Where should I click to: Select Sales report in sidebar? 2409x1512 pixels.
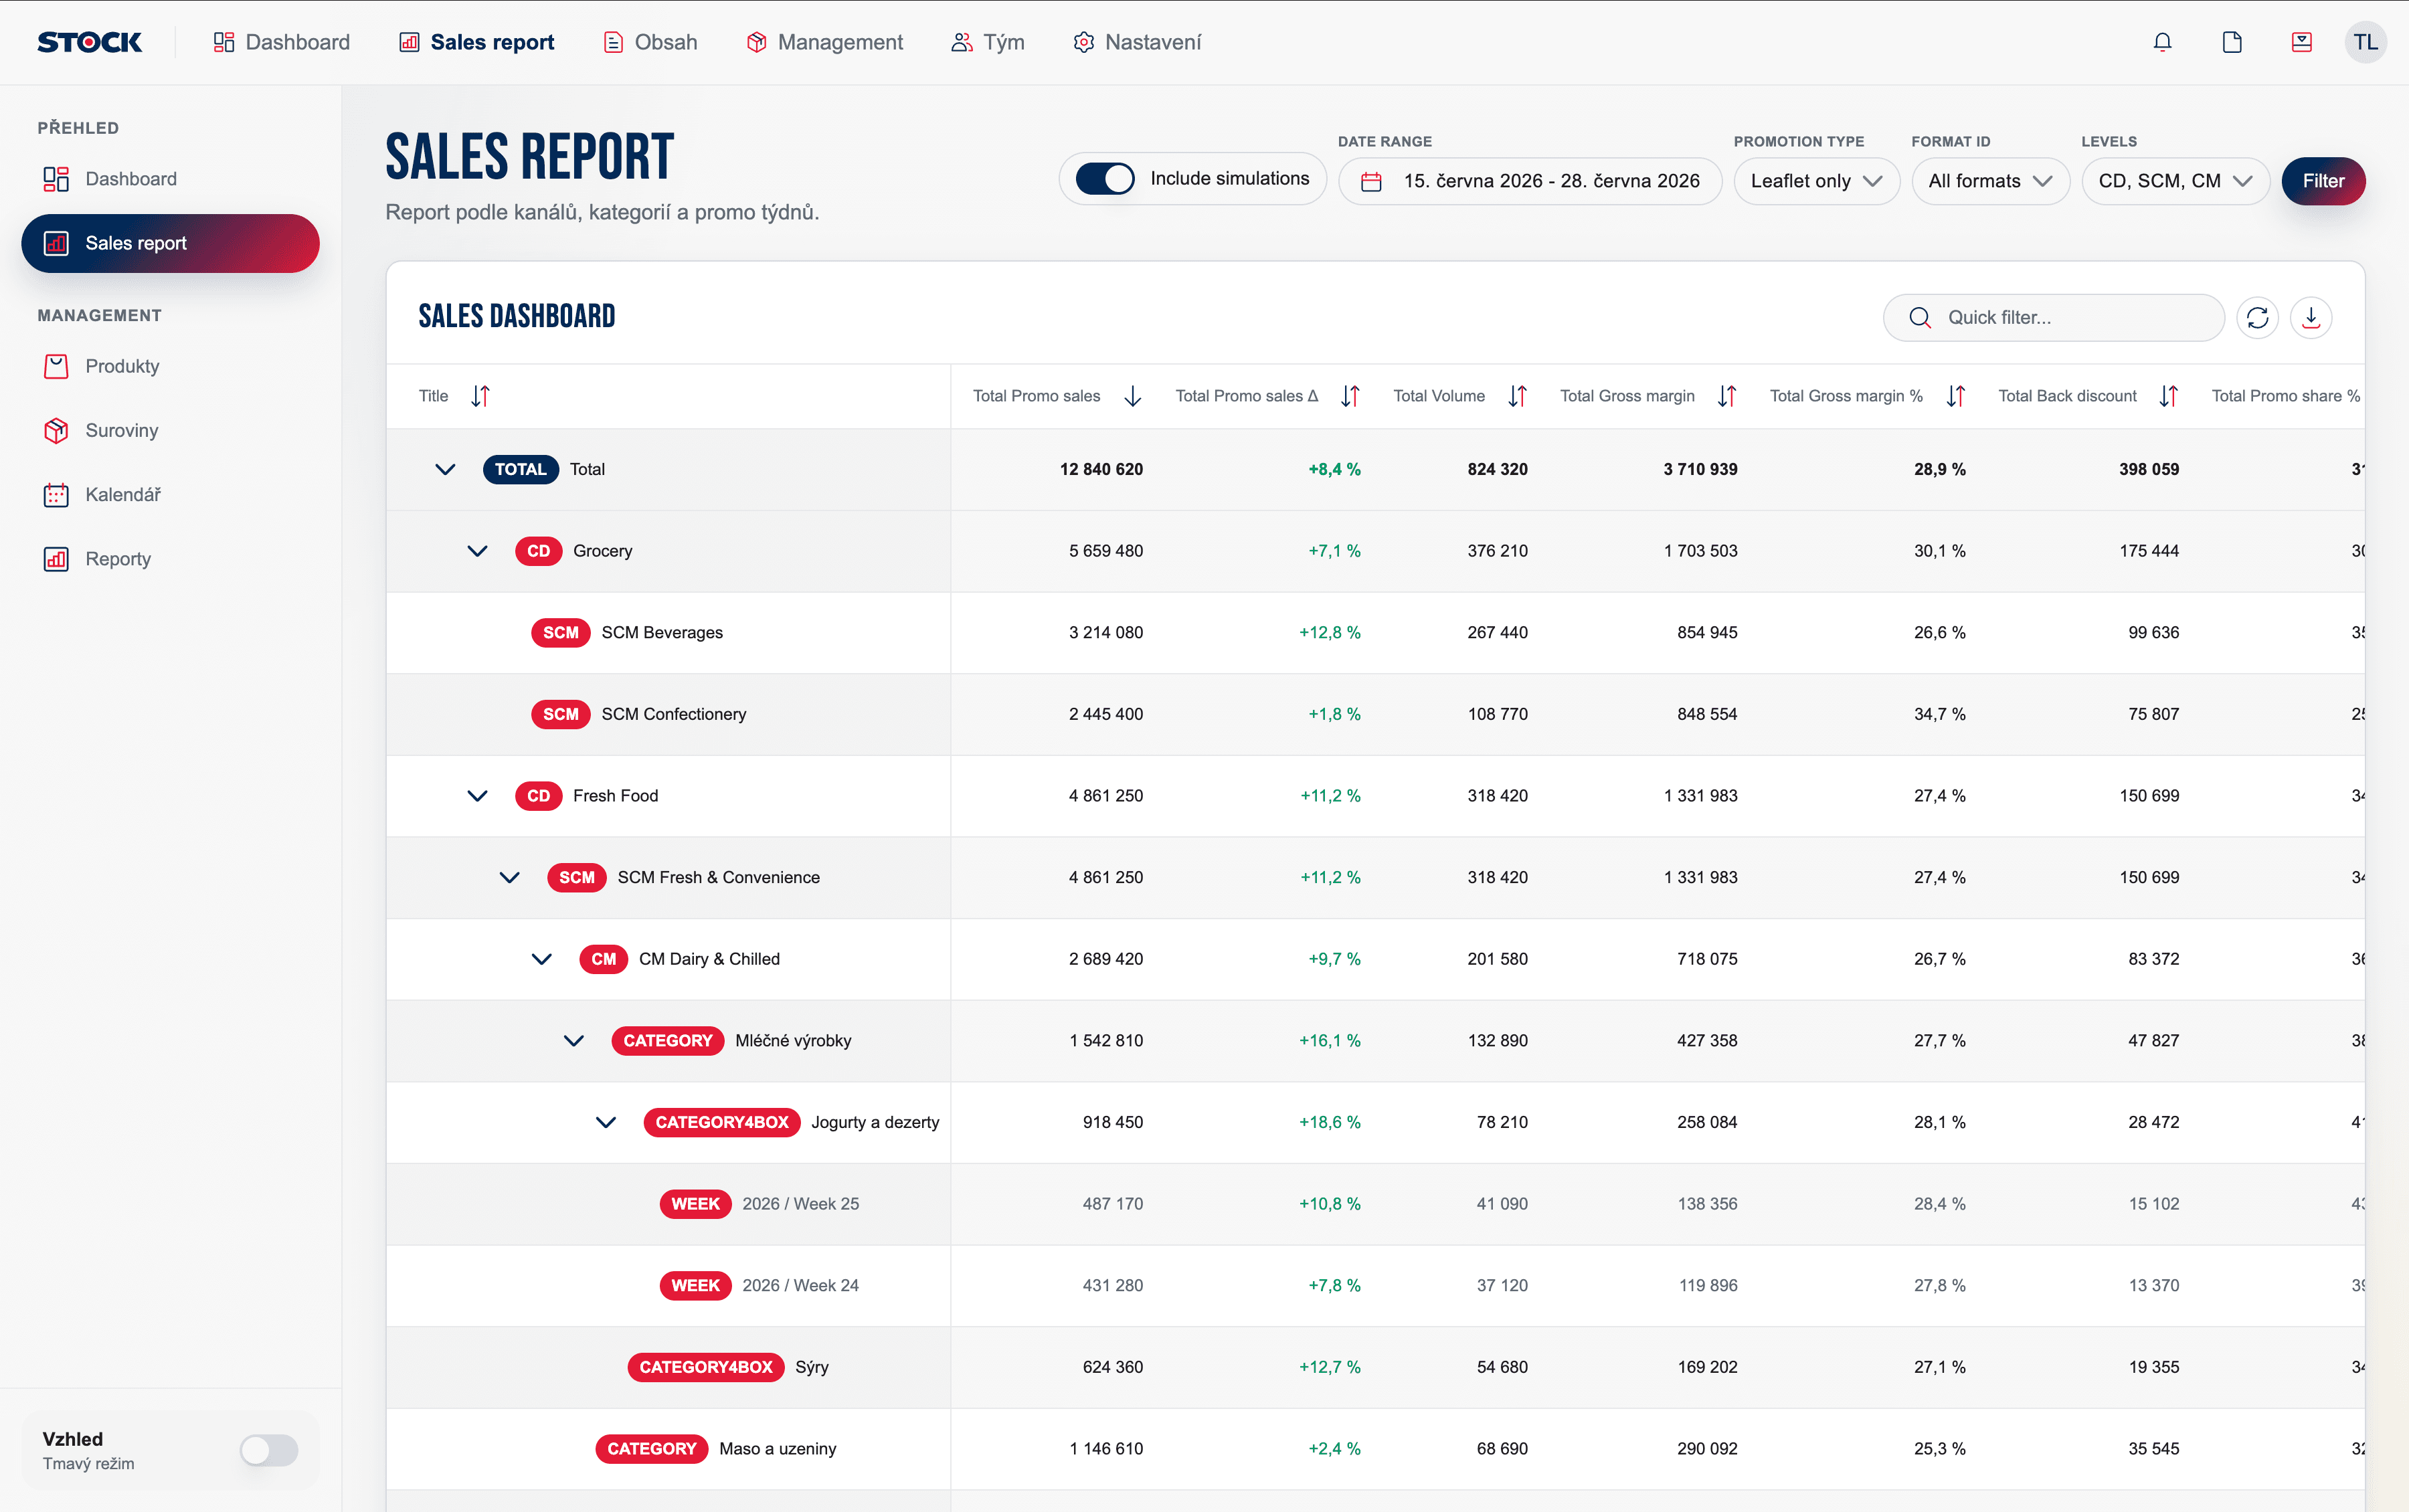tap(170, 243)
